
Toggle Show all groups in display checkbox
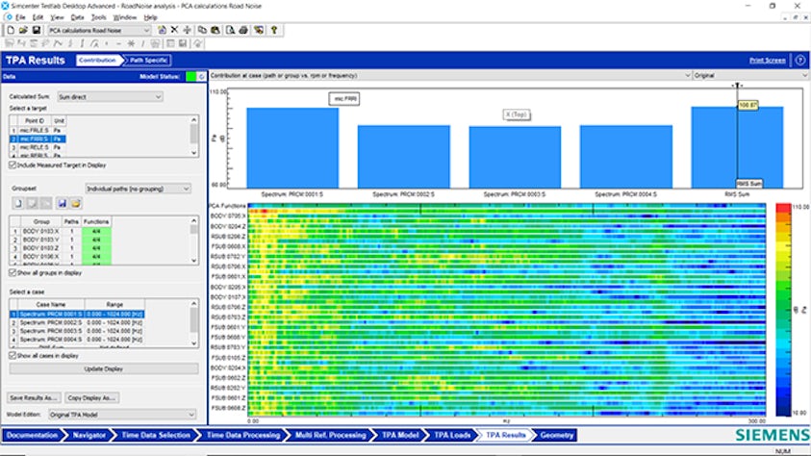pos(13,272)
